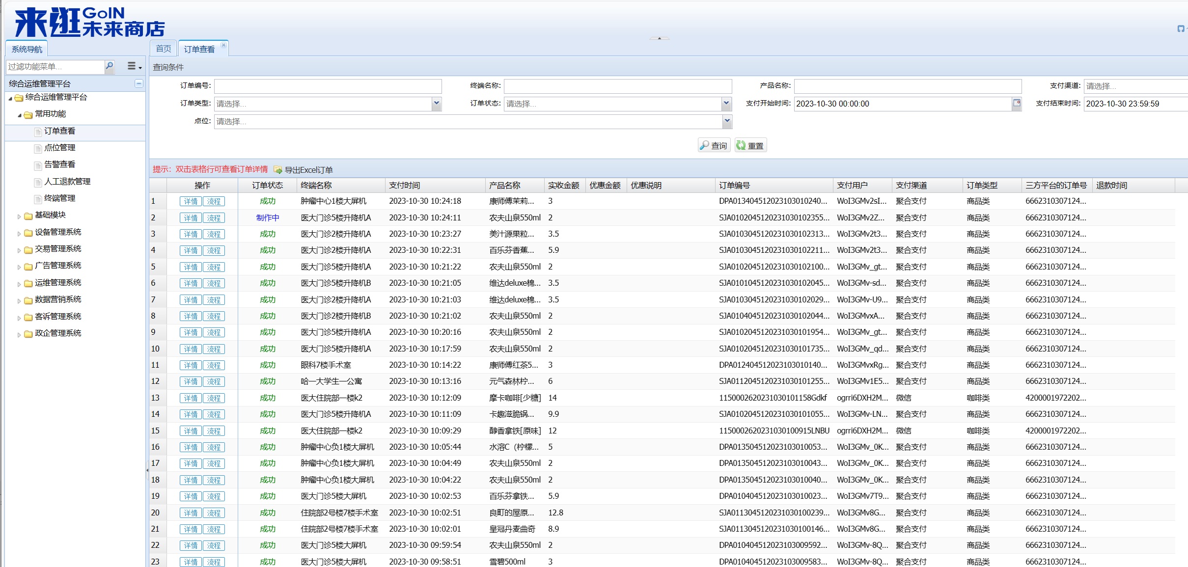This screenshot has width=1188, height=567.
Task: Close the 订单查看 tab
Action: (223, 45)
